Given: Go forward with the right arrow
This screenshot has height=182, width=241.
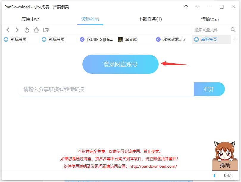Looking at the screenshot, I should [17, 30].
